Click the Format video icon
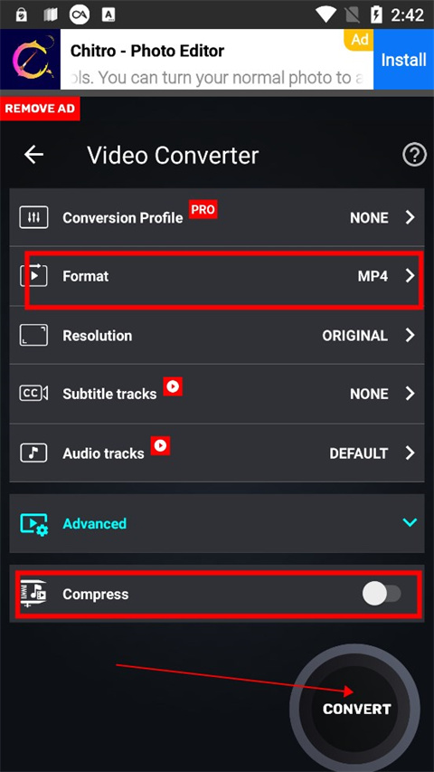Viewport: 434px width, 772px height. click(33, 276)
